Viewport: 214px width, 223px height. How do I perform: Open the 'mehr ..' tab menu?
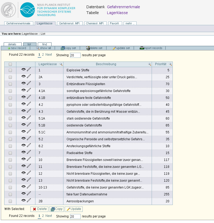click(x=130, y=23)
